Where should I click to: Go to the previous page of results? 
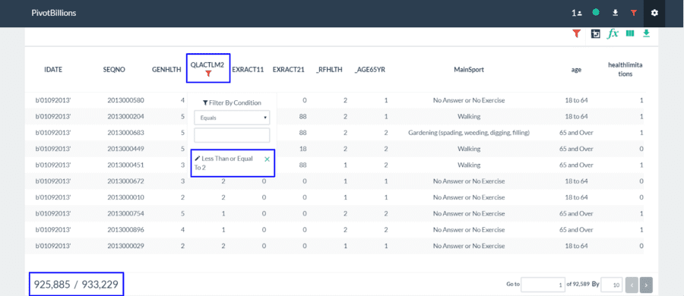tap(632, 285)
